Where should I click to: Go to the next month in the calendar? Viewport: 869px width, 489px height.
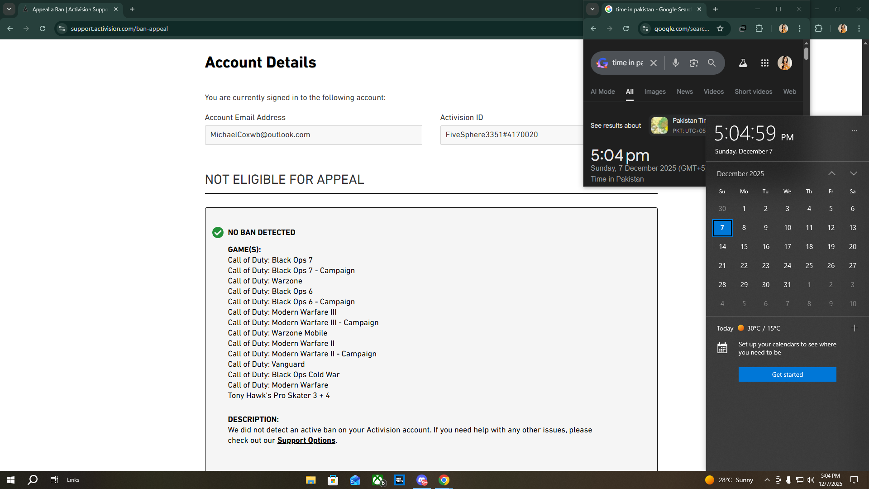click(x=854, y=173)
